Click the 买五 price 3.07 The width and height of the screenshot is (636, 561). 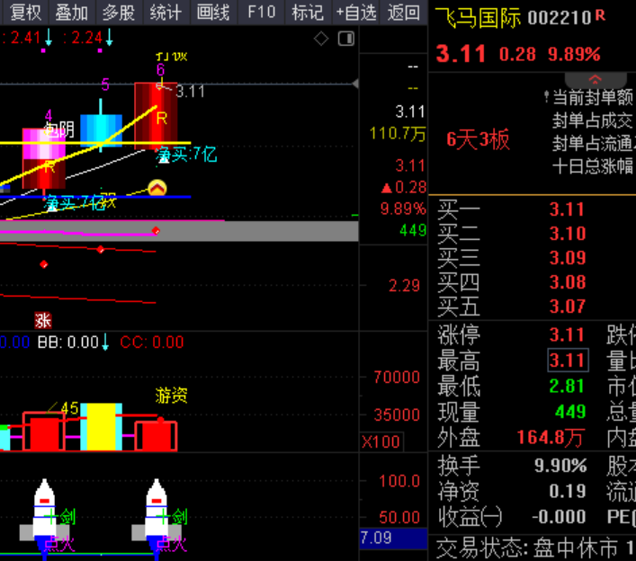pyautogui.click(x=568, y=307)
